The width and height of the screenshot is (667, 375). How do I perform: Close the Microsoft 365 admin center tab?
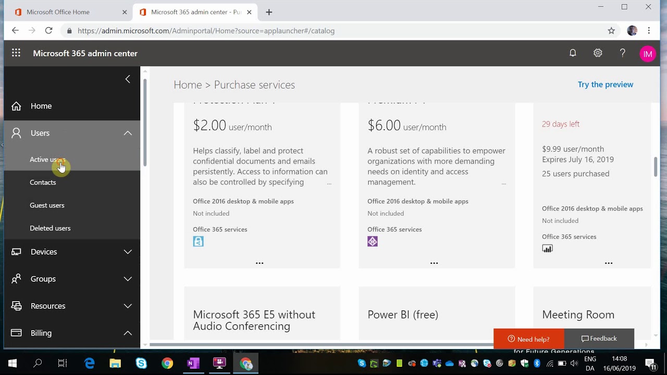tap(249, 12)
